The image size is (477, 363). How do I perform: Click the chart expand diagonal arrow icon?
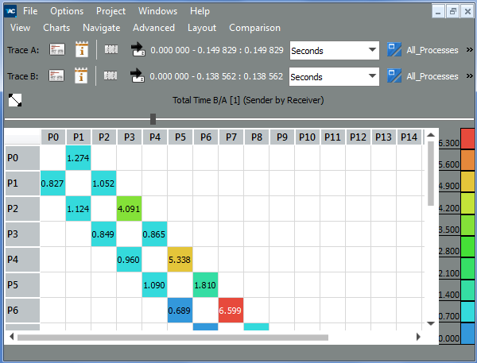pos(15,100)
